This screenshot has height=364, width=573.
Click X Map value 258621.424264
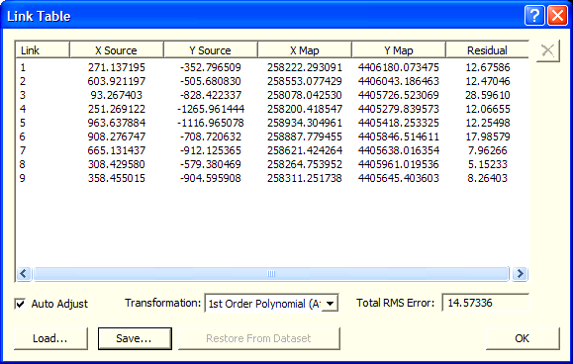tap(305, 150)
